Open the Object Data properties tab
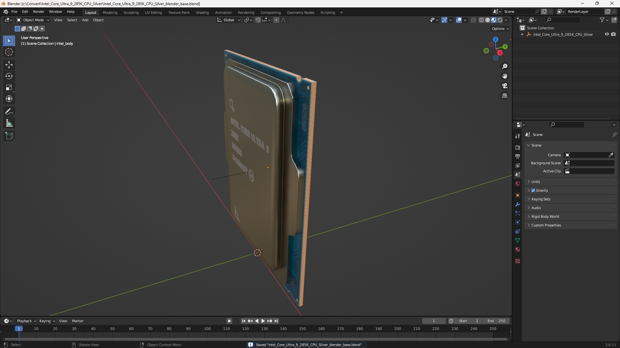 click(x=518, y=240)
